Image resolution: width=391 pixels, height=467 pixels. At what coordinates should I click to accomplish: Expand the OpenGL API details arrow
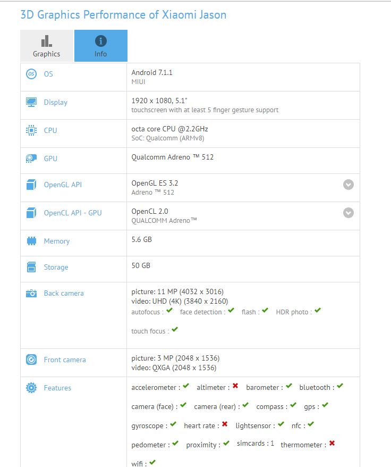[348, 185]
